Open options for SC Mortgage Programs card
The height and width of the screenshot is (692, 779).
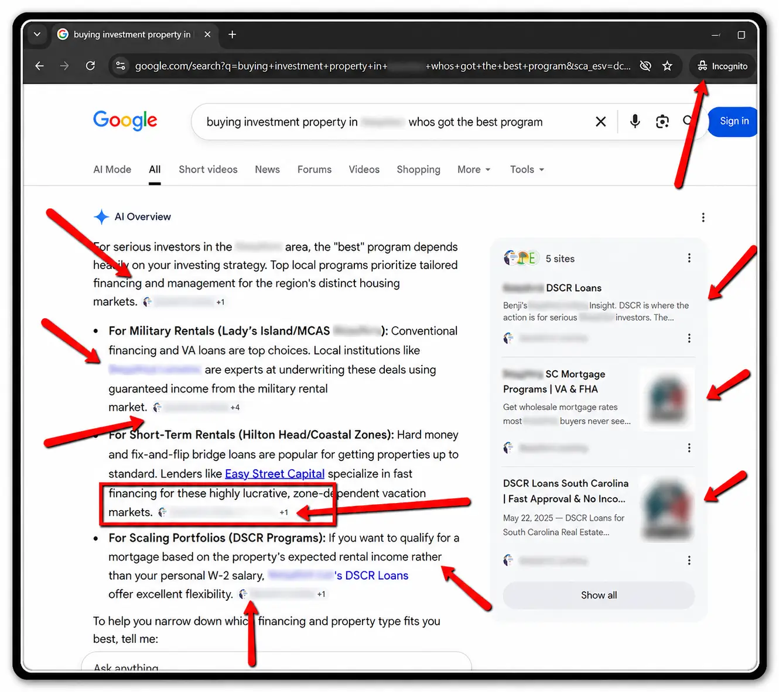(x=689, y=448)
